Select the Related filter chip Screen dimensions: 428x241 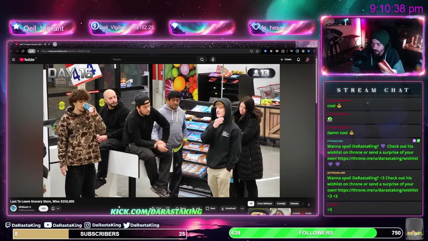pyautogui.click(x=294, y=204)
